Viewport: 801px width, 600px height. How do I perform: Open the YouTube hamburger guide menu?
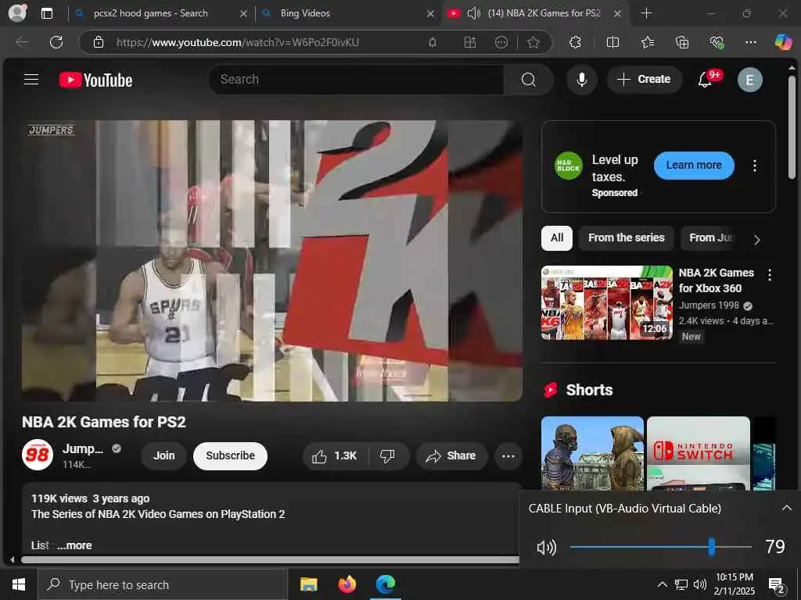click(31, 79)
